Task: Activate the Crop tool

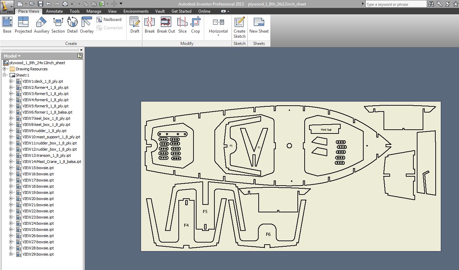Action: [196, 25]
